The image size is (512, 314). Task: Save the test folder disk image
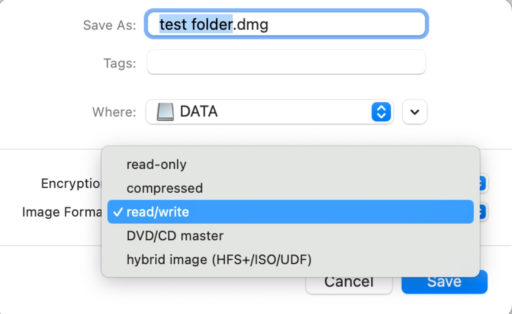tap(444, 281)
